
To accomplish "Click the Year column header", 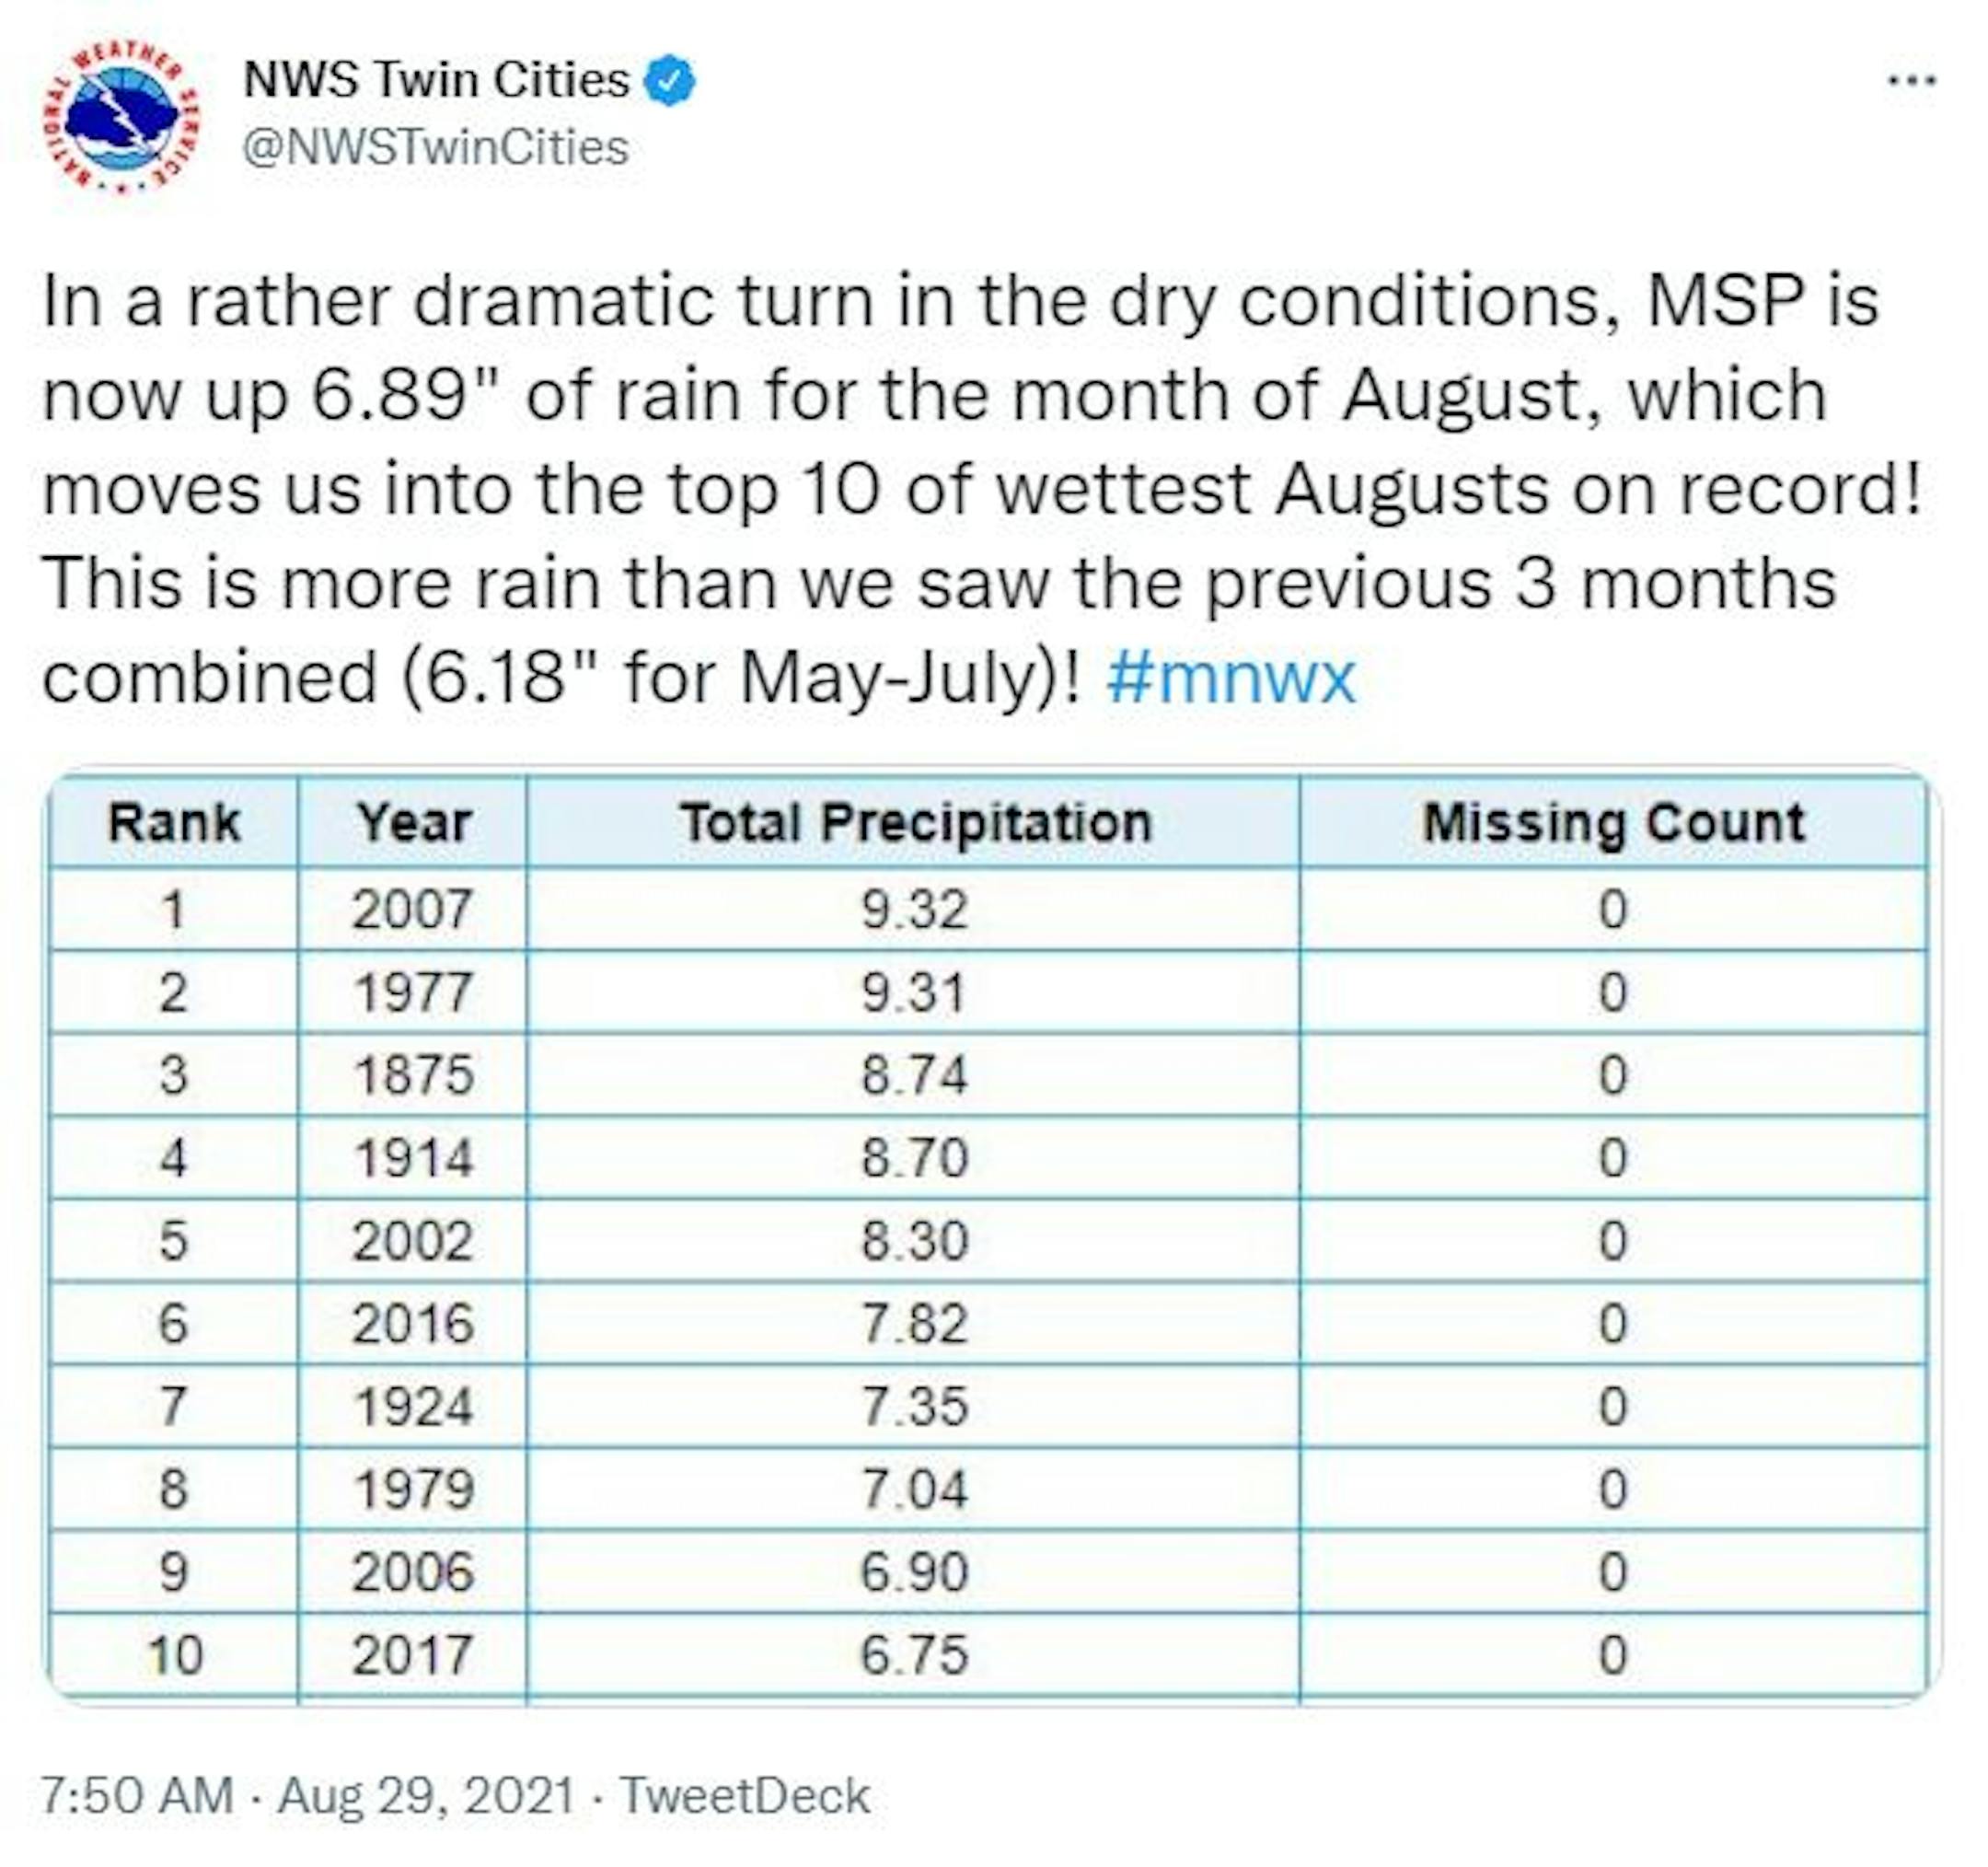I will [x=413, y=823].
